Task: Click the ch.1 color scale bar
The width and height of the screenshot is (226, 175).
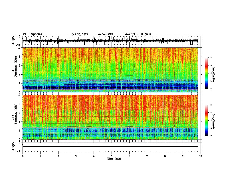Action: tap(207, 73)
